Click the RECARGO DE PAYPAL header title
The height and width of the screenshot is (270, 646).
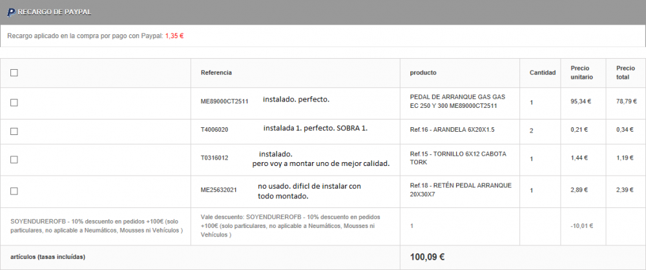pos(54,12)
